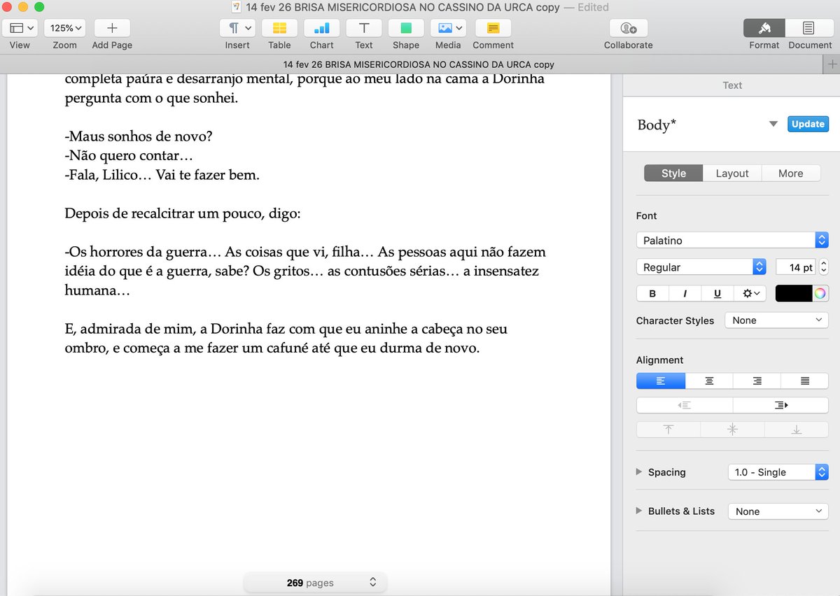
Task: Decrease text indent
Action: pyautogui.click(x=685, y=405)
